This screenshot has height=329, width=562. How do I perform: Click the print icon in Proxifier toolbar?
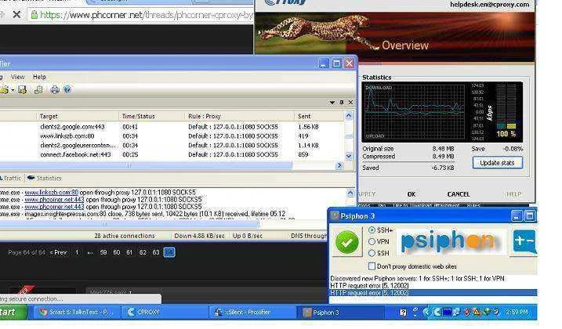(55, 89)
